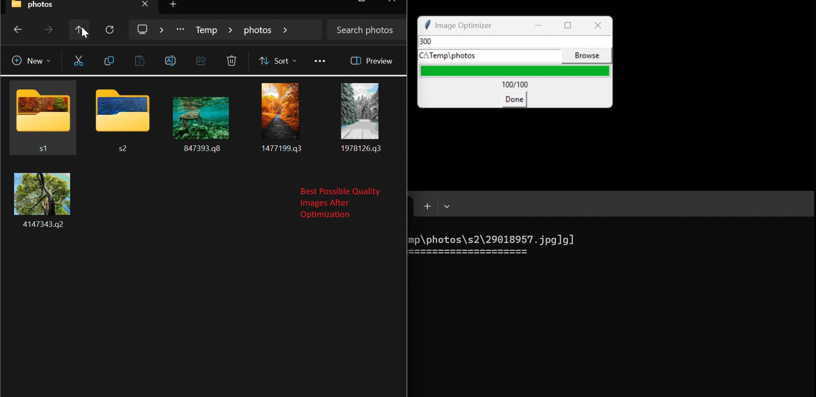Click the Share icon
816x397 pixels.
[201, 61]
